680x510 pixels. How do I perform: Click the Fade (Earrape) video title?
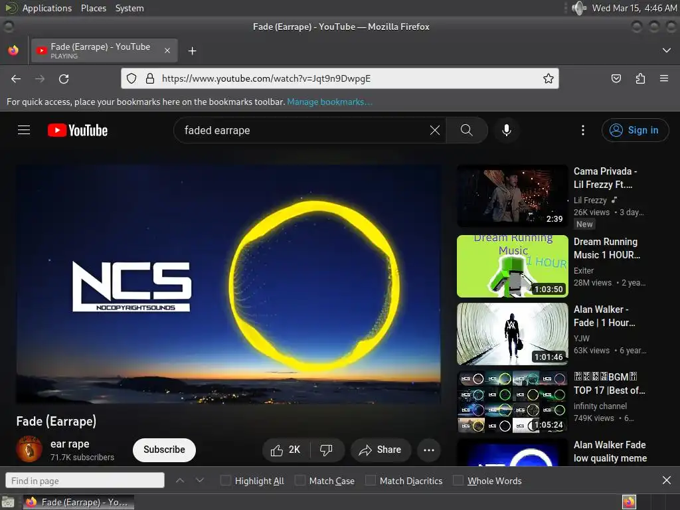(x=56, y=421)
